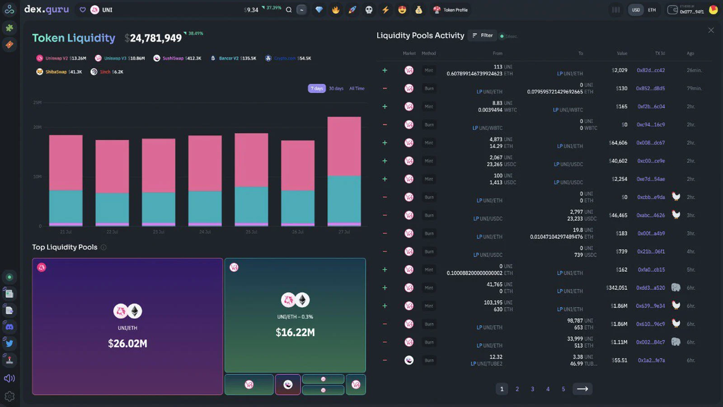Select the All Time chart range

(357, 89)
